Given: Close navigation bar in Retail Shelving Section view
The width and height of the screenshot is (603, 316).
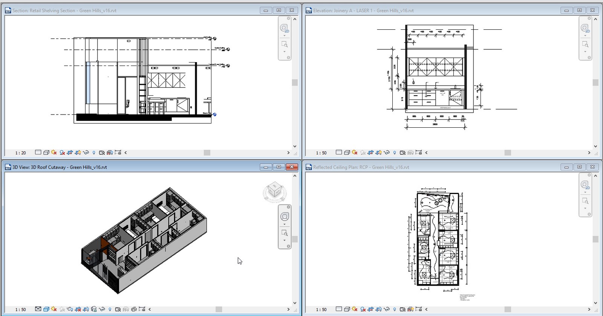Looking at the screenshot, I should (x=289, y=18).
